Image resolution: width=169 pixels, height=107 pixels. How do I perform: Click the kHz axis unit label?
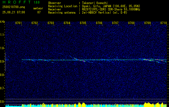2,22
